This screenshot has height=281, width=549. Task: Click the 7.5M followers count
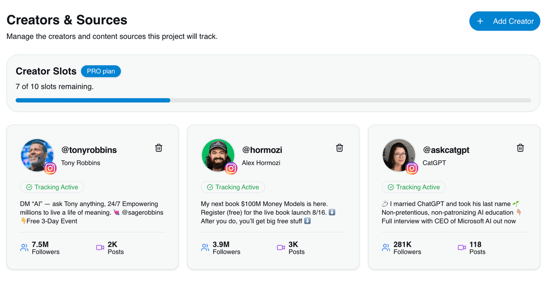tap(40, 244)
